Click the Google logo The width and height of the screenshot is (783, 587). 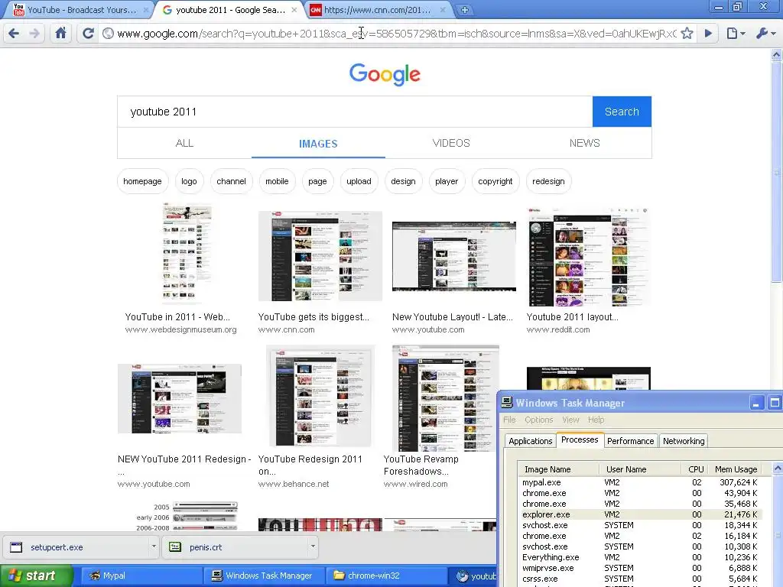coord(385,74)
